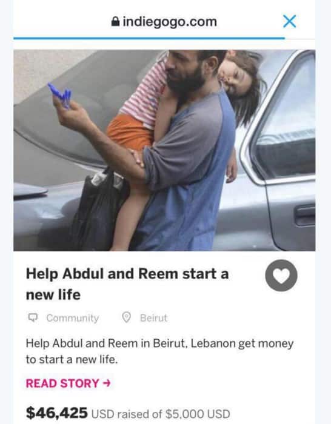Image resolution: width=331 pixels, height=424 pixels.
Task: Click the indiegogo.com address text
Action: (170, 22)
